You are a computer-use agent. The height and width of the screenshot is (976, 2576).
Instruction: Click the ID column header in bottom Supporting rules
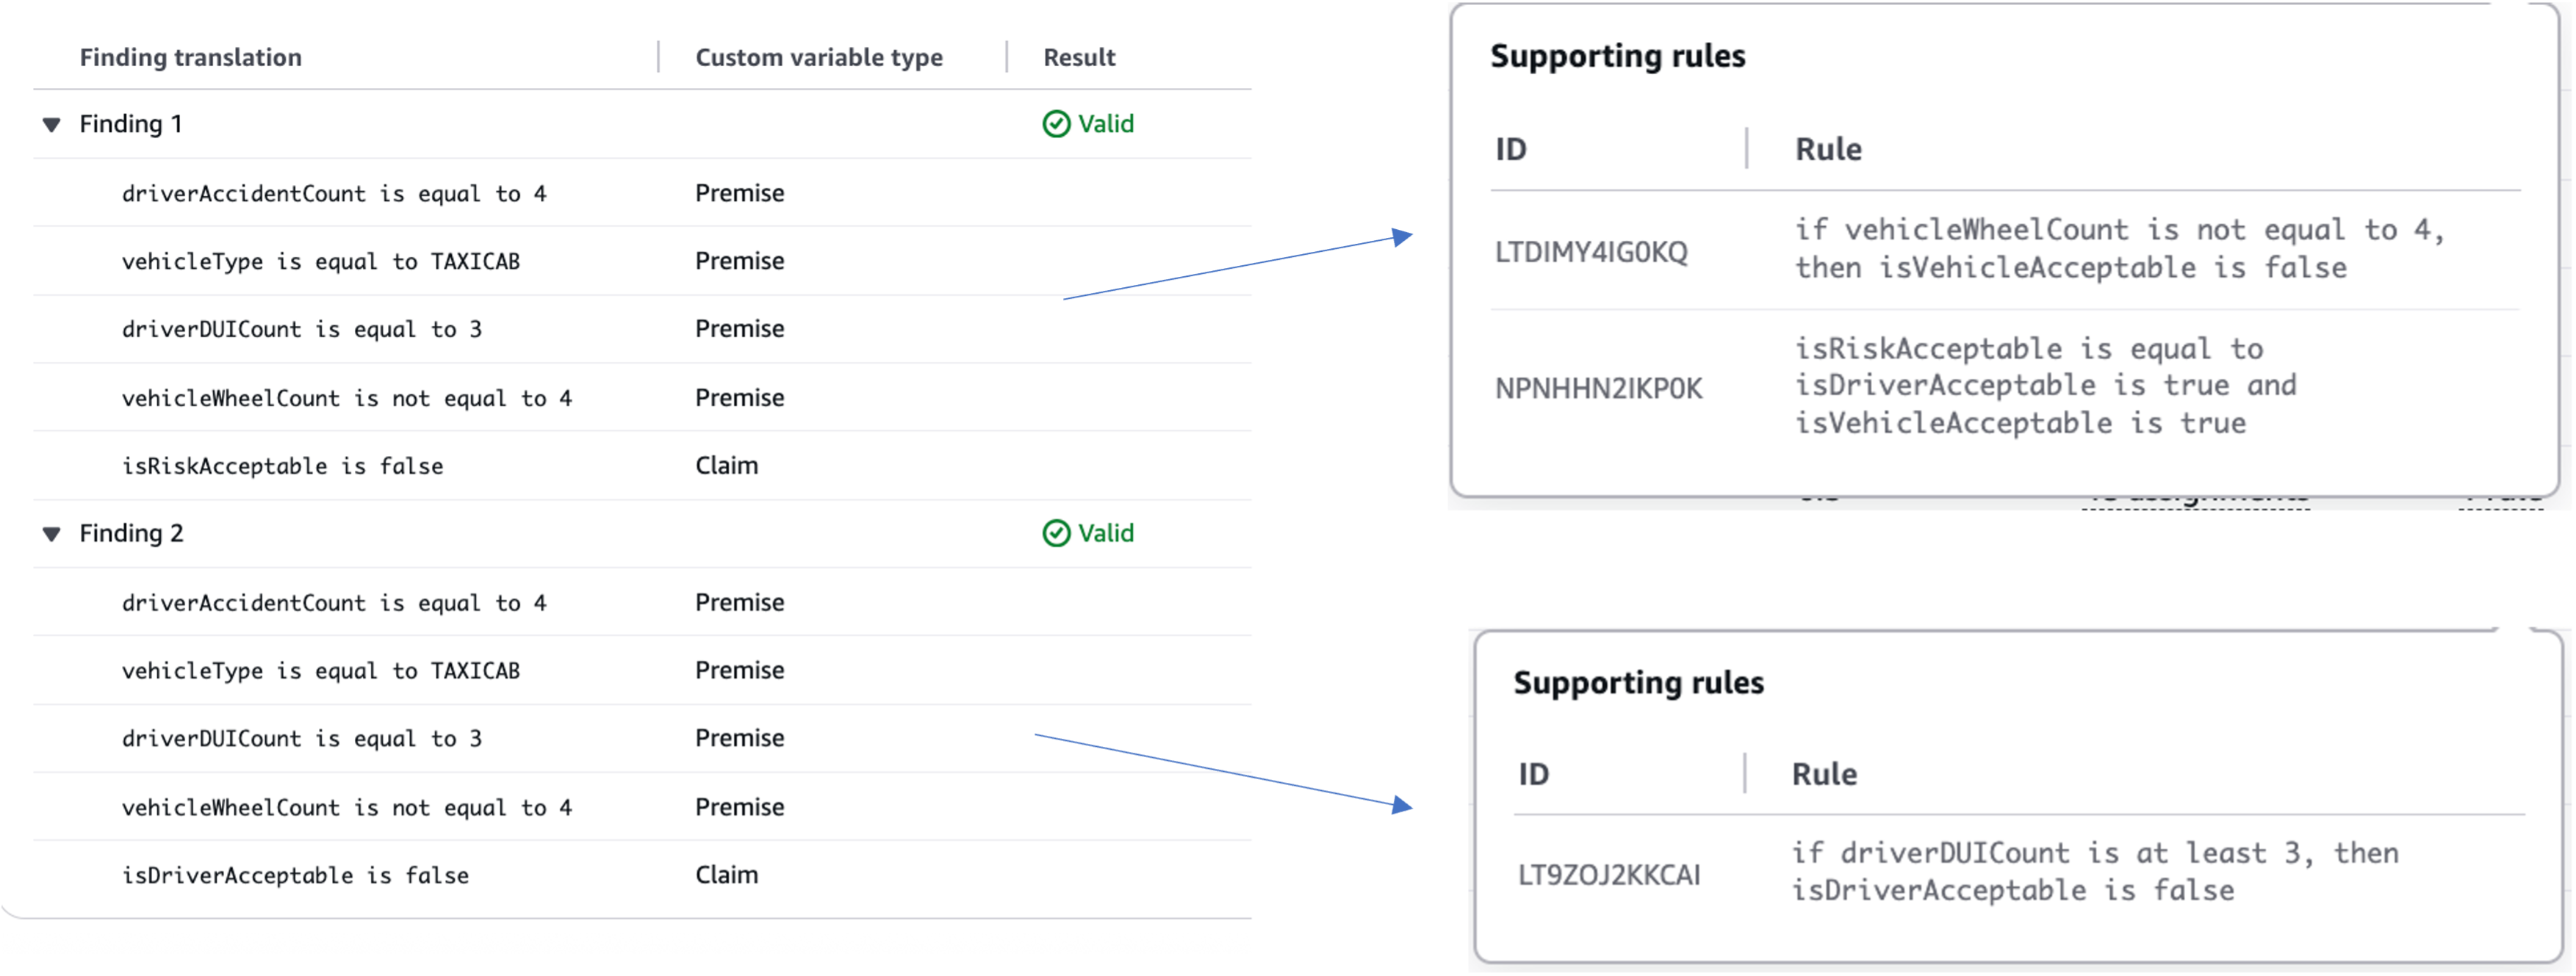coord(1533,774)
